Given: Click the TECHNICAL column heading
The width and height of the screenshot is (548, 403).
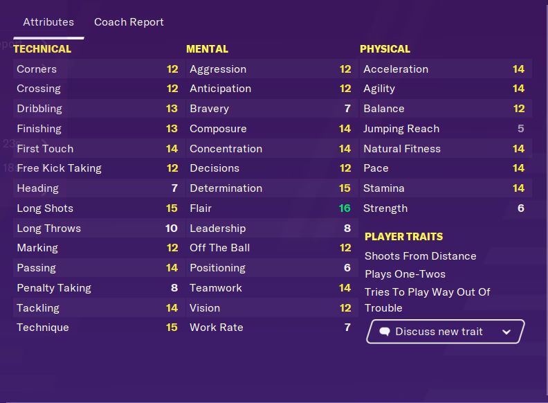Looking at the screenshot, I should pos(42,49).
